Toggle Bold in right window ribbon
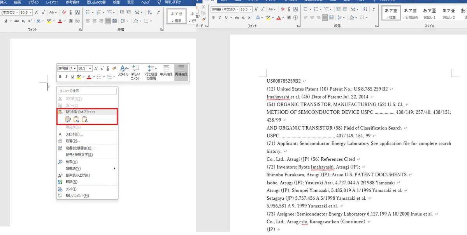467x235 pixels. [213, 17]
